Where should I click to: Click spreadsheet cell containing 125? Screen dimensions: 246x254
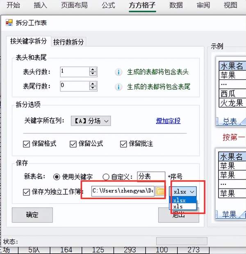point(98,250)
